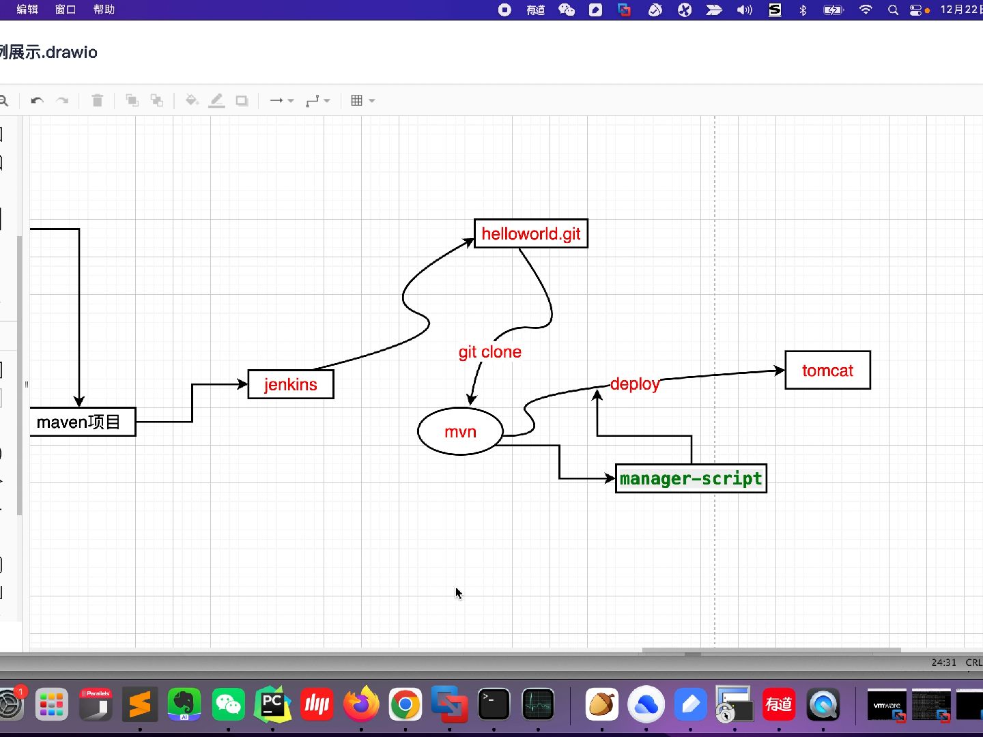This screenshot has width=983, height=737.
Task: Click the Bluetooth status icon
Action: [x=803, y=10]
